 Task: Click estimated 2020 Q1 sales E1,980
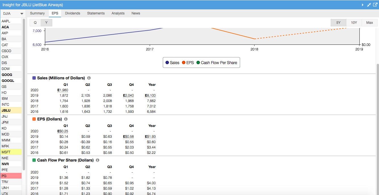(63, 90)
